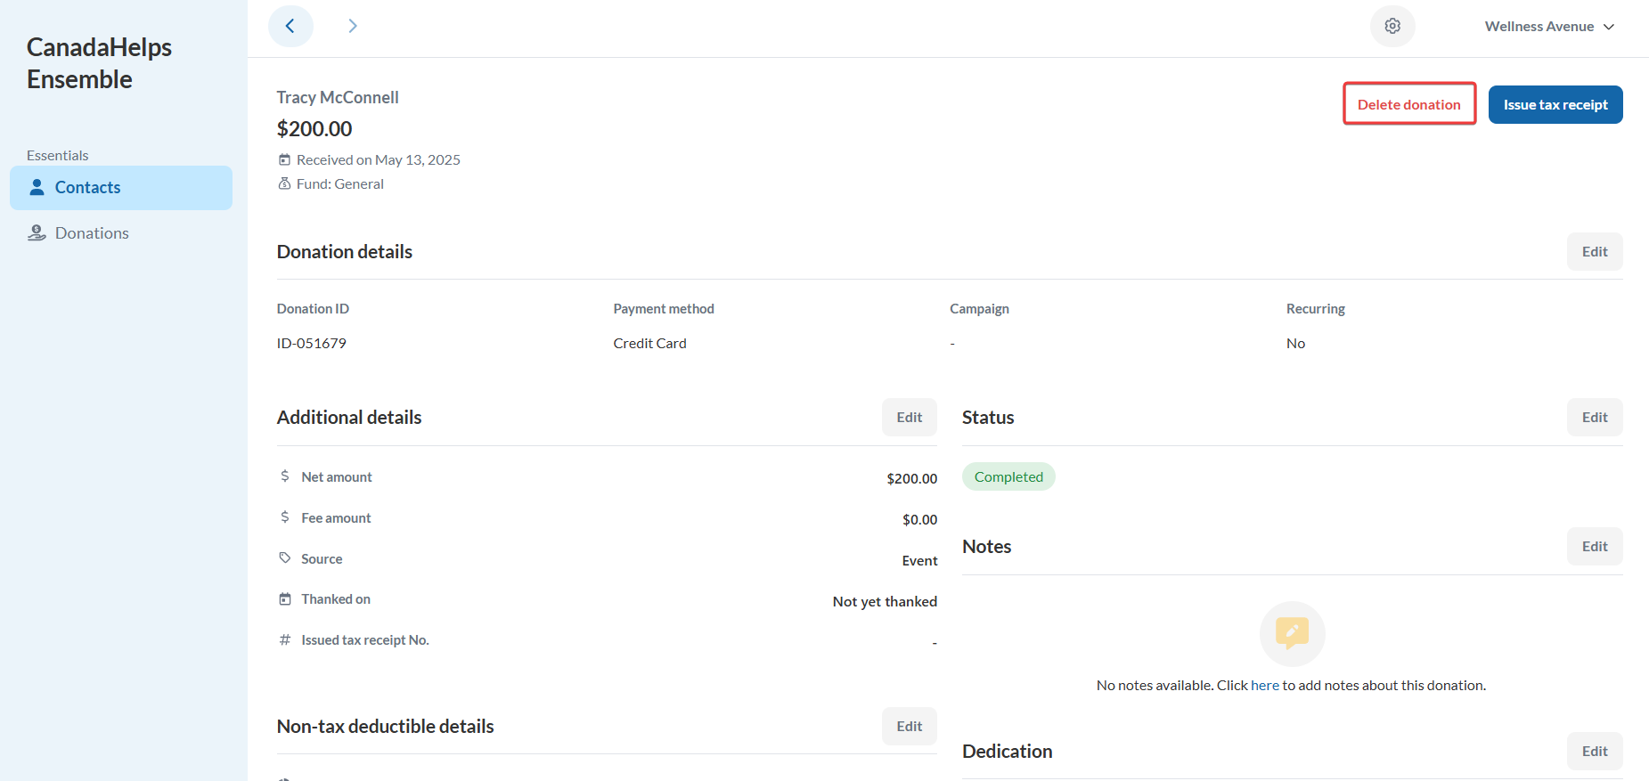Edit the donation Status section
This screenshot has width=1649, height=781.
[x=1594, y=417]
